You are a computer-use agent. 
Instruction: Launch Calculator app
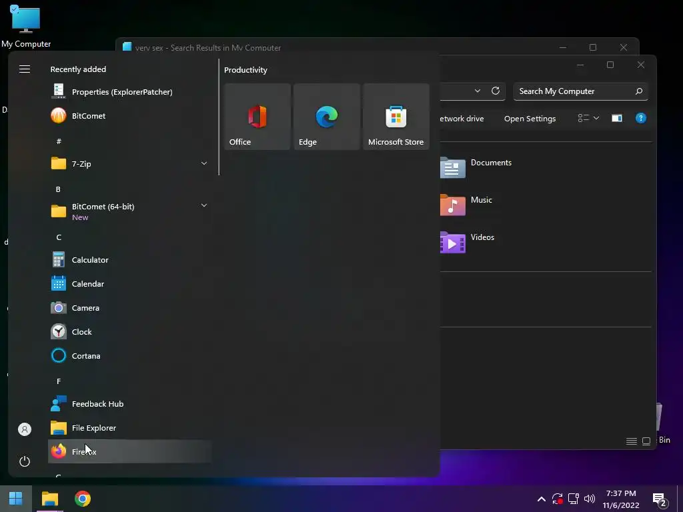[x=130, y=260]
